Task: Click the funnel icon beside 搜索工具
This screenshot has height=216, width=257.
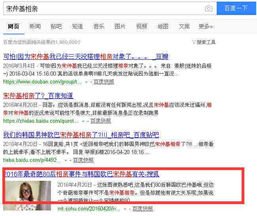Action: (194, 42)
